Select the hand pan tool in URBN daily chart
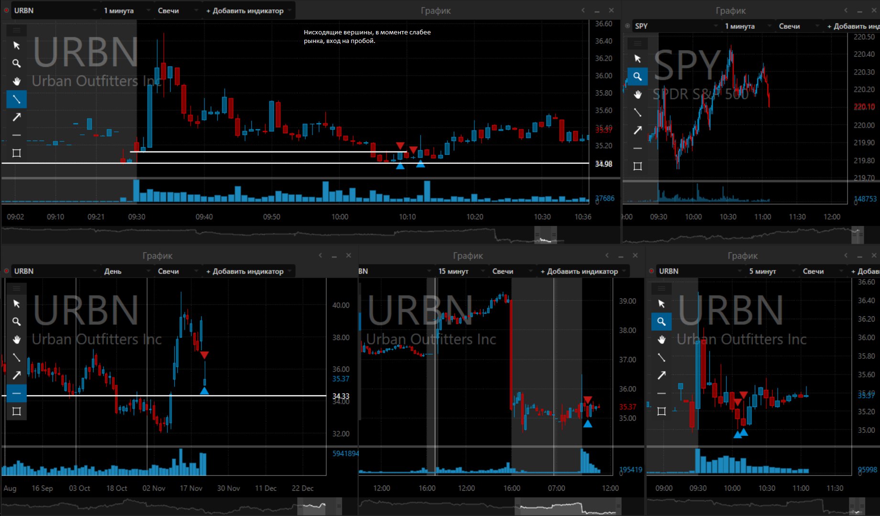880x516 pixels. pos(16,340)
